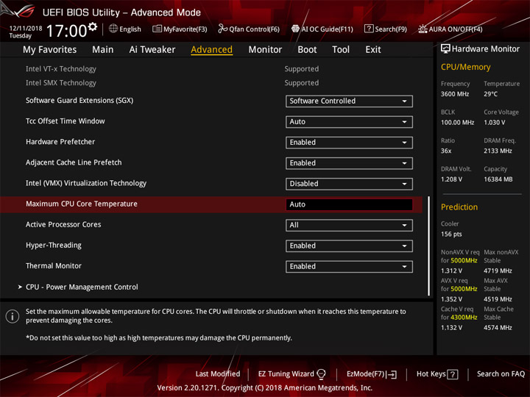Open the Tool tab
530x397 pixels.
click(341, 50)
